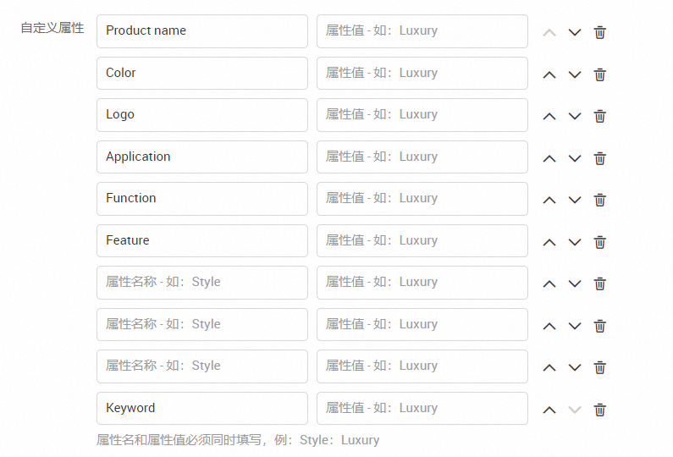Remove the Logo attribute row

599,116
